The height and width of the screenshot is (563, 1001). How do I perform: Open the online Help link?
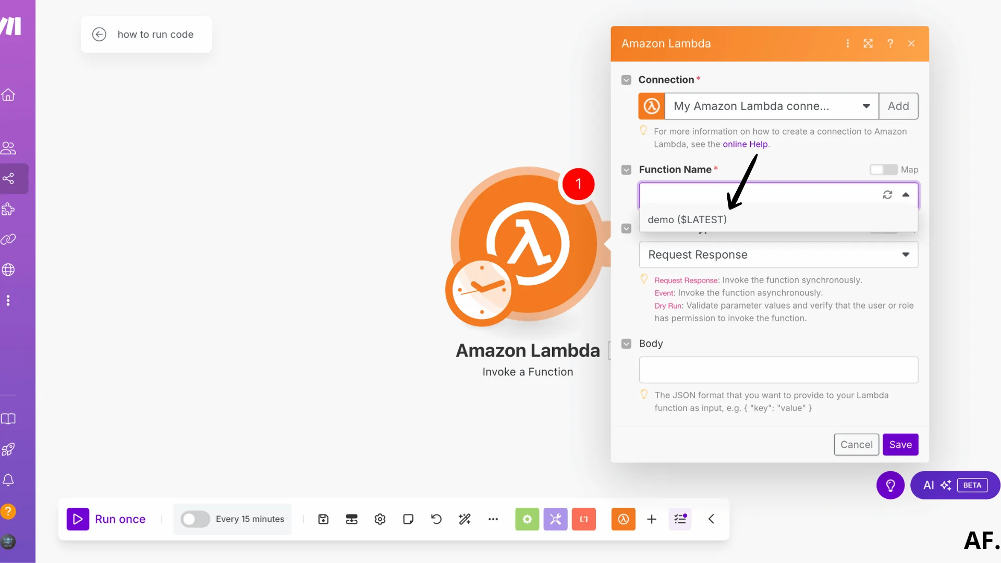[x=744, y=144]
